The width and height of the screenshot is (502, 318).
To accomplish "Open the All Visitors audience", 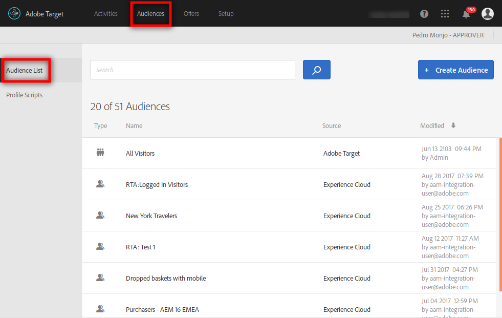I will pos(140,154).
